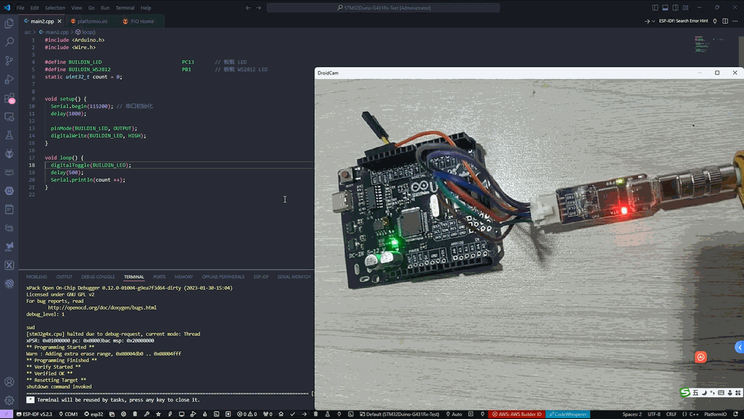Open the Manage gear icon

[9, 400]
